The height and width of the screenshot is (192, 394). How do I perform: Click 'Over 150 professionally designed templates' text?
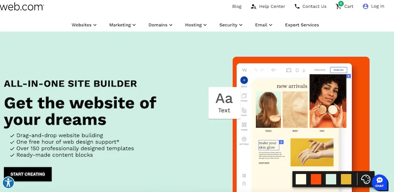(75, 148)
